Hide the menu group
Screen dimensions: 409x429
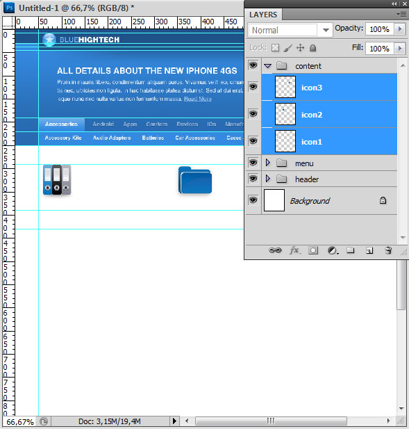[253, 163]
